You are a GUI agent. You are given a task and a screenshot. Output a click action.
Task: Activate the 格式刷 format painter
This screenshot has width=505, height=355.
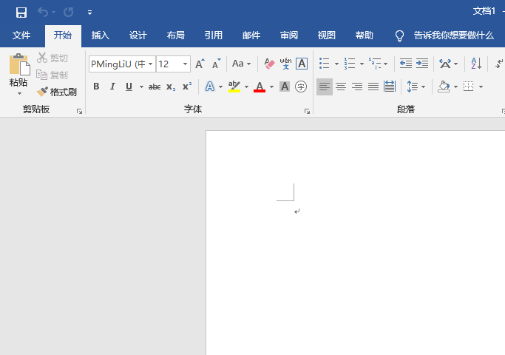click(57, 92)
